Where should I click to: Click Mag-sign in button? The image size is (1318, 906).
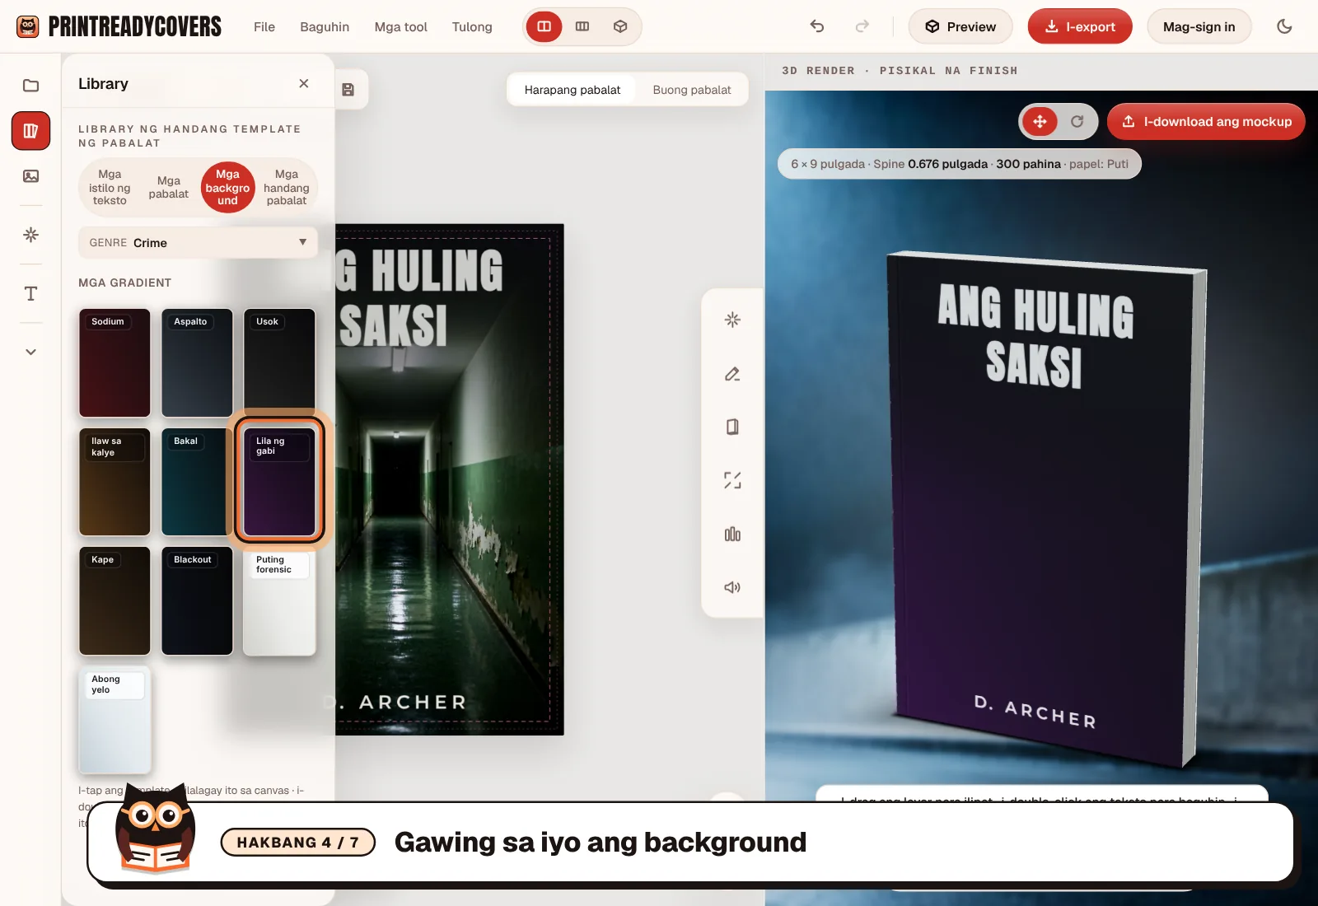click(1199, 26)
